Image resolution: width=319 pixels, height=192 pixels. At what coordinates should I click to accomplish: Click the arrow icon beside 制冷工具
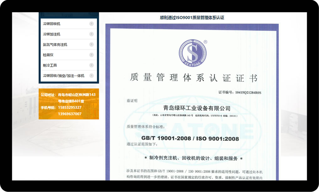click(92, 65)
